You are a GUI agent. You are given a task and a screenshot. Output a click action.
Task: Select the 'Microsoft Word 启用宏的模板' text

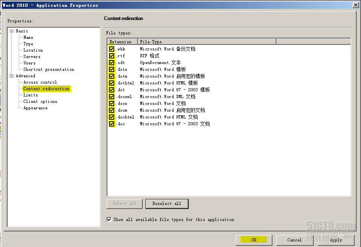[172, 76]
